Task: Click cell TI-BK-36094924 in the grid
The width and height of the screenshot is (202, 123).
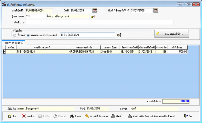Action: click(x=42, y=52)
